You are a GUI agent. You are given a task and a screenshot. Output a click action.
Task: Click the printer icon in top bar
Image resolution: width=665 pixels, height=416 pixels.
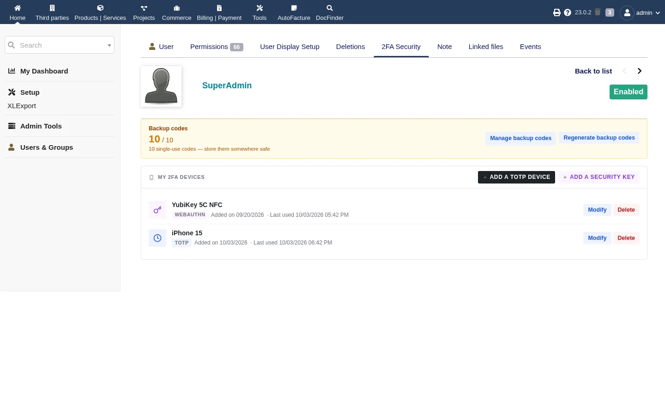tap(557, 12)
